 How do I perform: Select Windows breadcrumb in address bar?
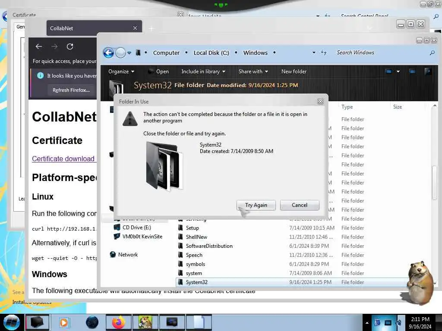coord(256,53)
